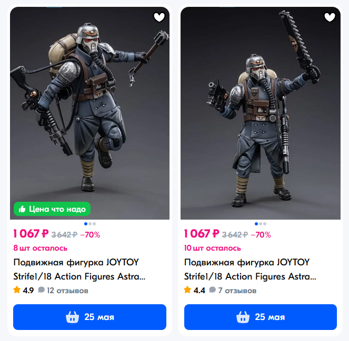Add the left JOYTOY figure to favorites via heart
The width and height of the screenshot is (349, 341).
click(159, 17)
